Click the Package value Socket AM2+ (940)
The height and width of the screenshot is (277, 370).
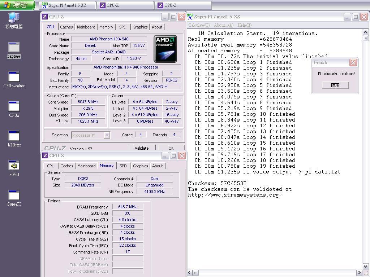[x=109, y=52]
